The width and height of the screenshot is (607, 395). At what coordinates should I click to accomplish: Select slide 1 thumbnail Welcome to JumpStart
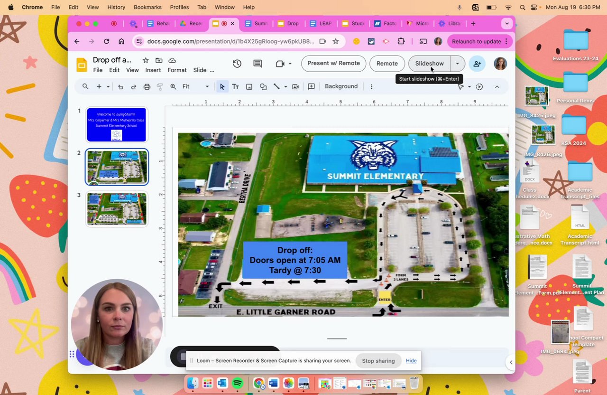pos(117,125)
